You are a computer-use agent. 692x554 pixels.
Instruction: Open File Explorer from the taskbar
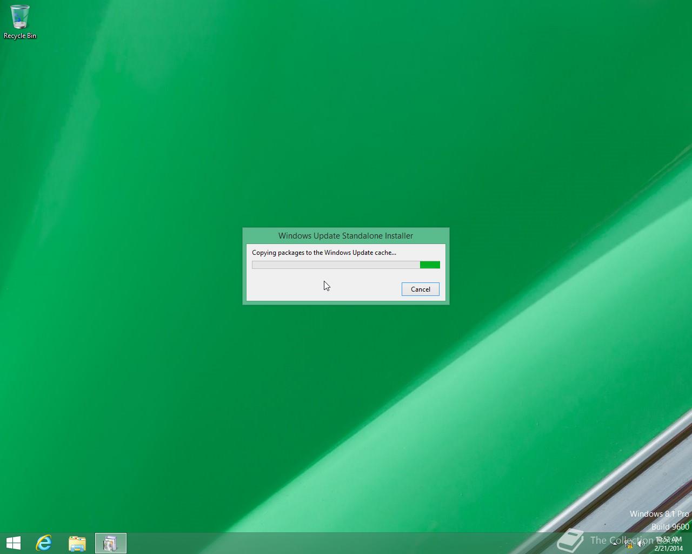tap(77, 543)
